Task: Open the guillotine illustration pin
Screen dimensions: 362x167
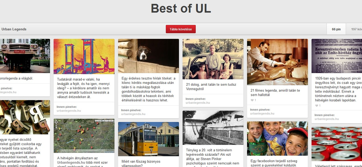Action: [x=84, y=56]
